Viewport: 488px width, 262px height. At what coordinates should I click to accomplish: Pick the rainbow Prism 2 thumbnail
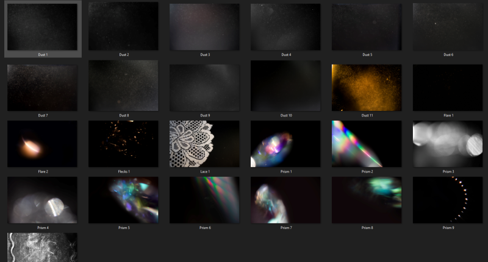(367, 144)
